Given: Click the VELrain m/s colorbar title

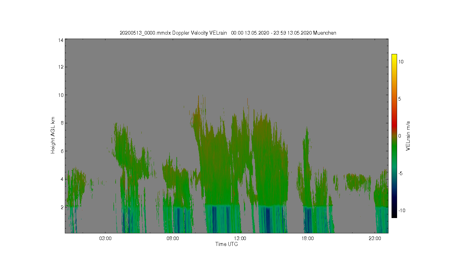Looking at the screenshot, I should click(x=408, y=136).
